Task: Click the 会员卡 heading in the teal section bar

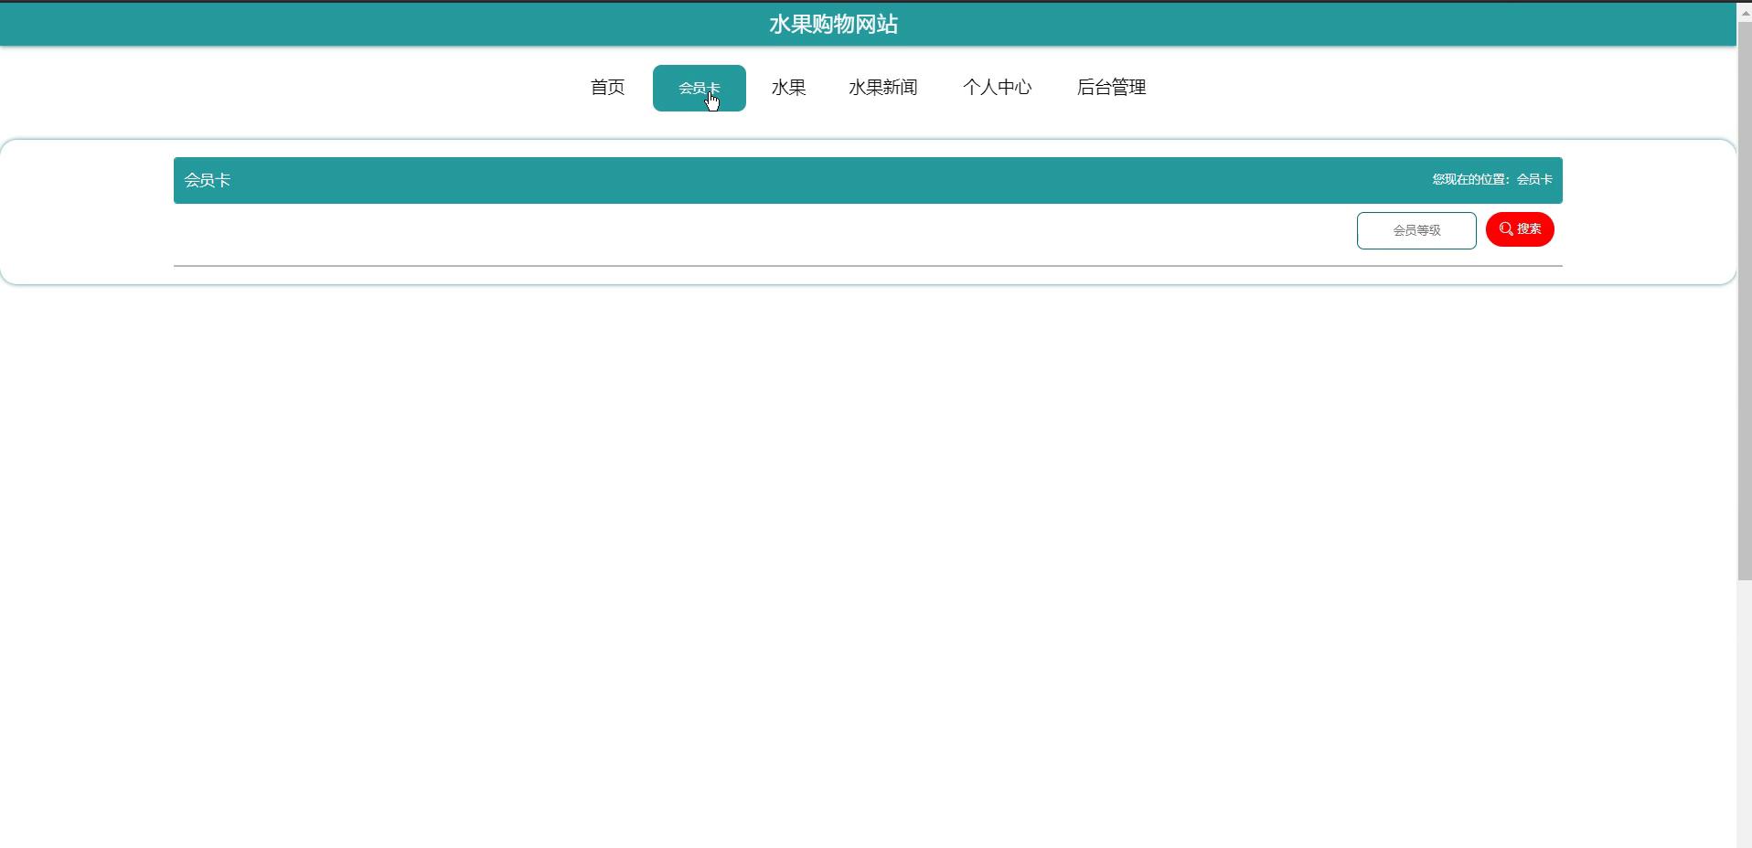Action: coord(208,181)
